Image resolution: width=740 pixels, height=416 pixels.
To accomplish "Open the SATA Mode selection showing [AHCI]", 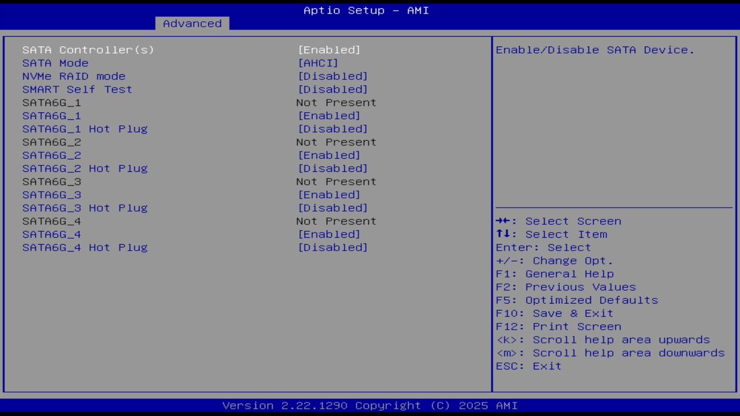I will pos(318,63).
